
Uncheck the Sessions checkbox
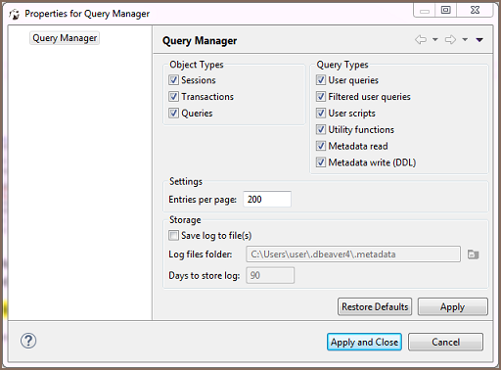coord(173,80)
